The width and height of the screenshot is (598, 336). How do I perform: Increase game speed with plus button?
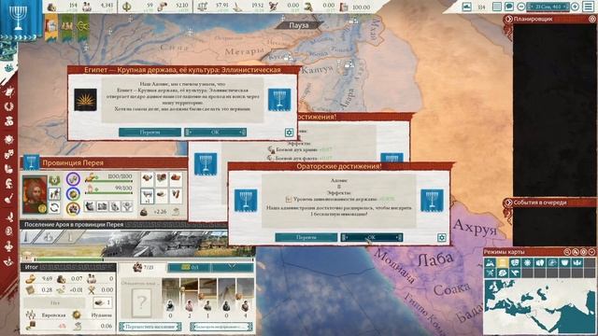576,7
